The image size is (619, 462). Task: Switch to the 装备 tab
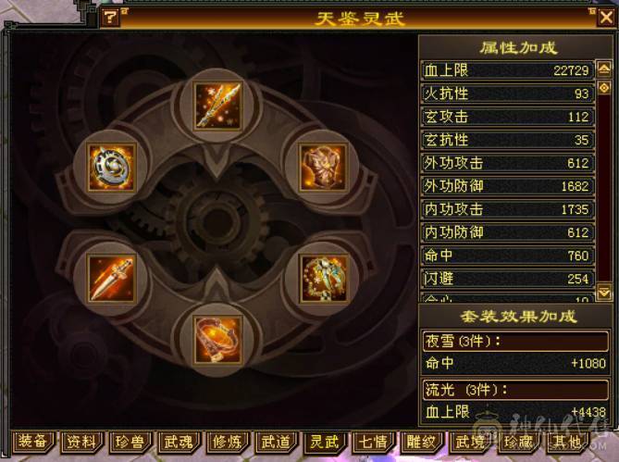(x=33, y=442)
